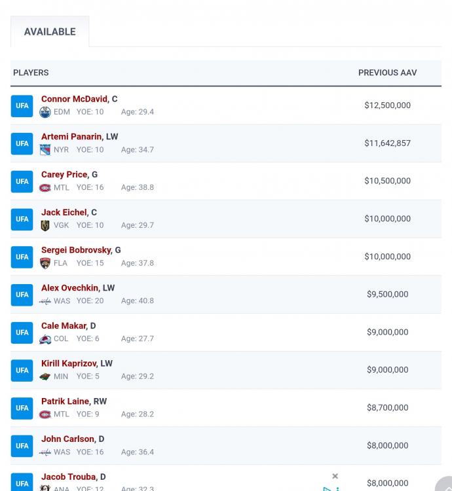Open Connor McDavid's player page

click(74, 100)
